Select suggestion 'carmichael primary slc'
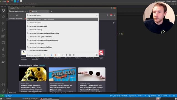The width and height of the screenshot is (177, 100). [62, 44]
